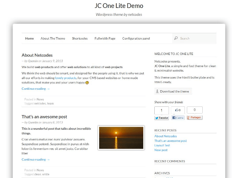
Task: Navigate to Fullwidth Page
Action: [105, 38]
